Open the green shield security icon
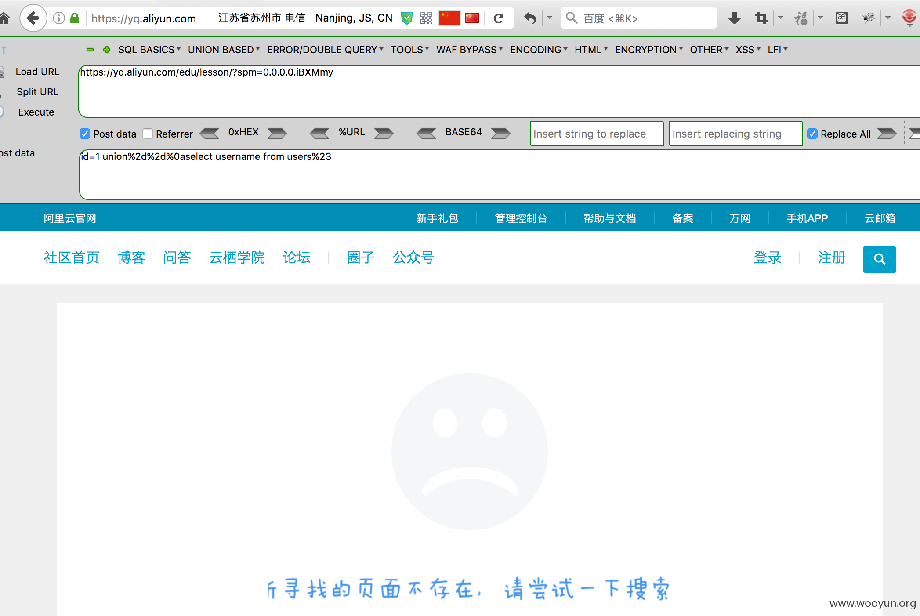920x616 pixels. tap(407, 18)
